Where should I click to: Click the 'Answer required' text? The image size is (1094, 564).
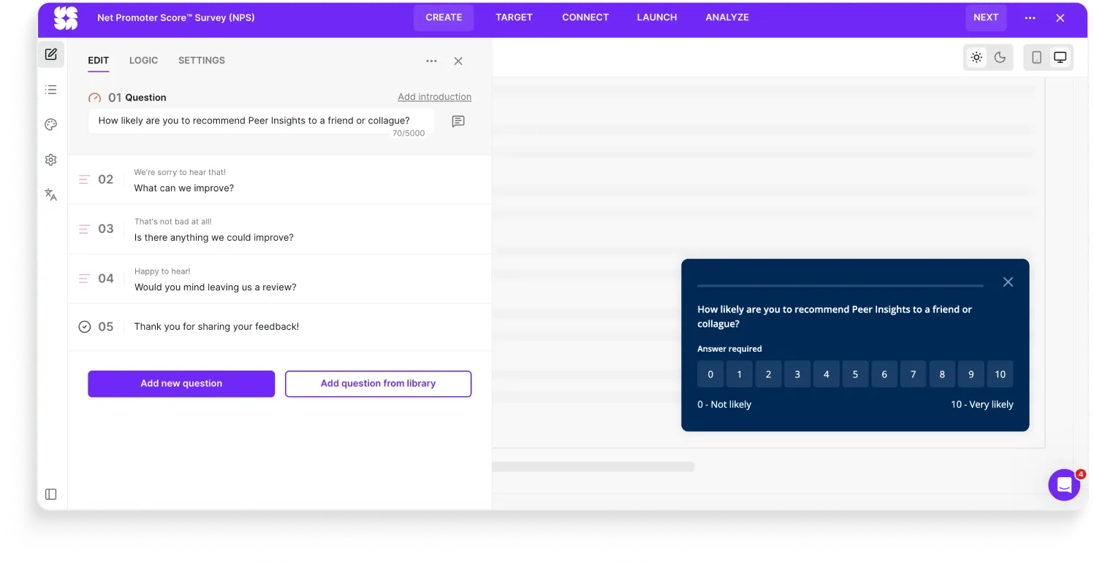coord(729,349)
